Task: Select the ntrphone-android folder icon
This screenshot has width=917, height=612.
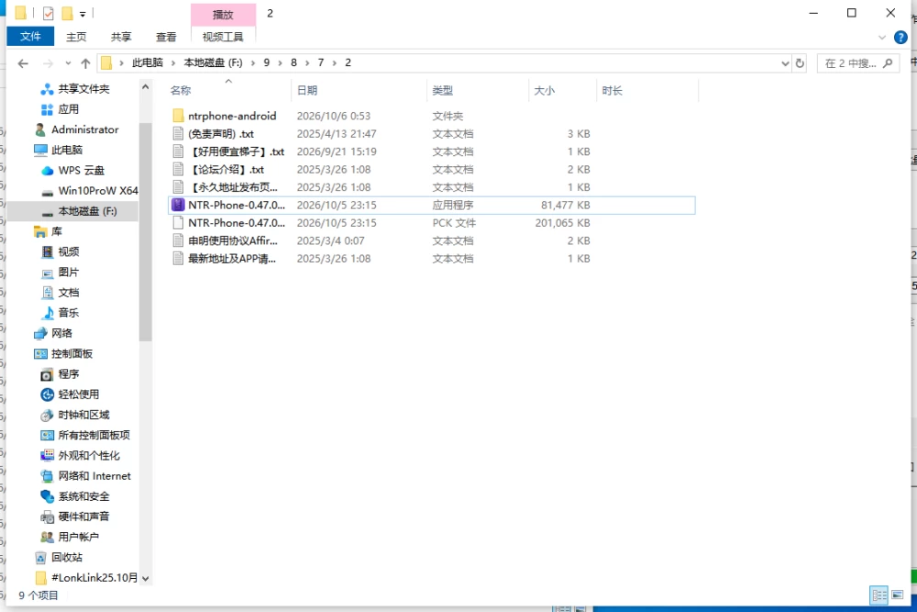Action: 178,116
